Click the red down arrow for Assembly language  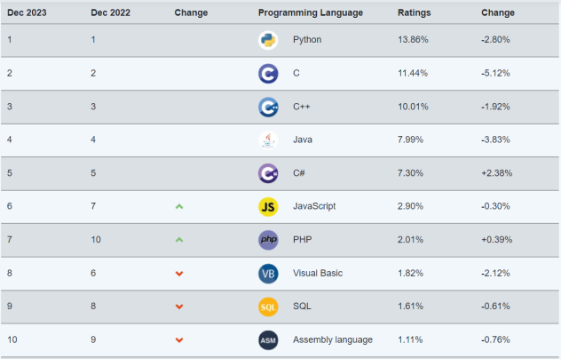pos(179,339)
